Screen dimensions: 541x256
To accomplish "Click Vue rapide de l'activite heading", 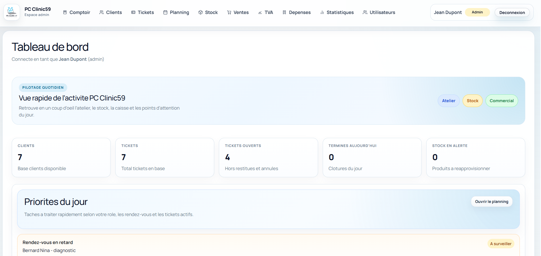I will [72, 98].
